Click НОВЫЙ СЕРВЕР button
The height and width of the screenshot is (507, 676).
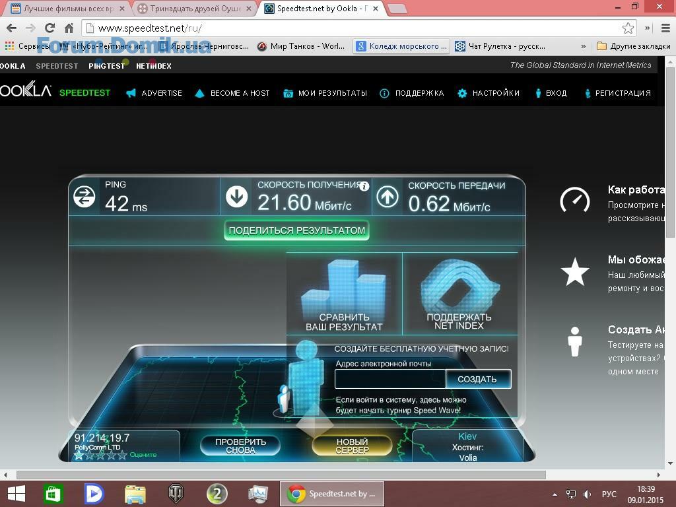point(353,446)
